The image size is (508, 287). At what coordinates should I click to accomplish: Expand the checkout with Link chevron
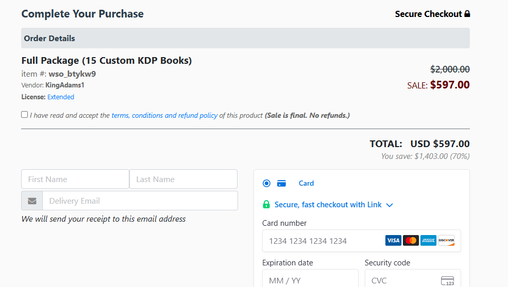pos(390,205)
